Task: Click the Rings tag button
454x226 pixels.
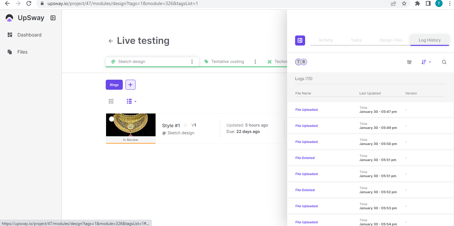Action: click(114, 85)
